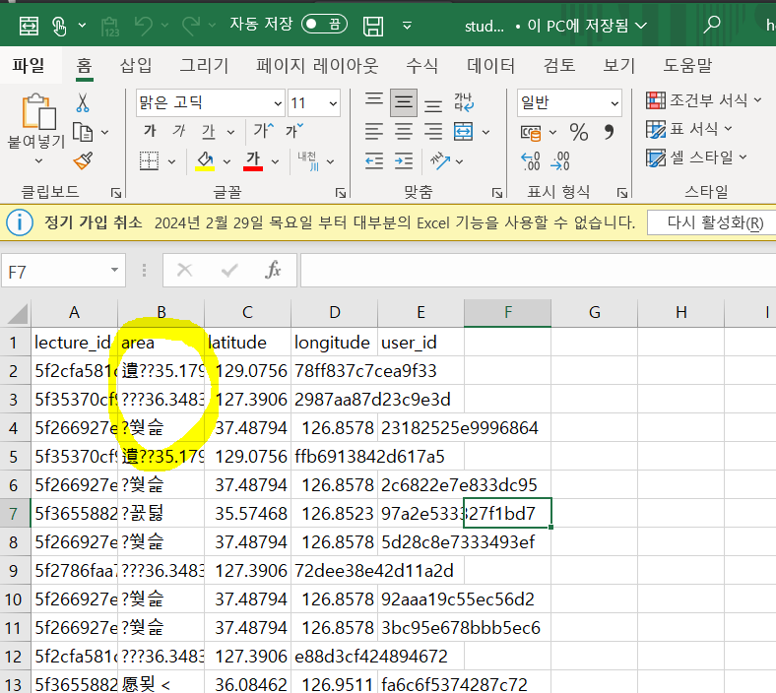Open Cell Styles (셀 스타일)

(696, 157)
